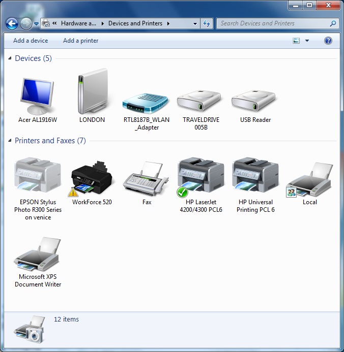Click the Devices and Printers breadcrumb
This screenshot has width=344, height=352.
click(x=135, y=23)
